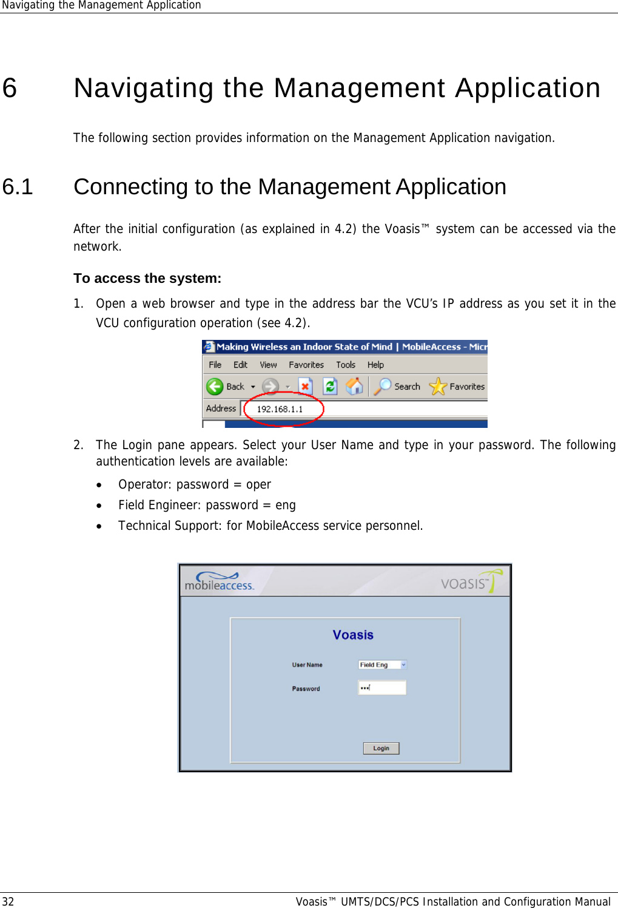Image resolution: width=618 pixels, height=908 pixels.
Task: Click the Password input field
Action: click(382, 688)
